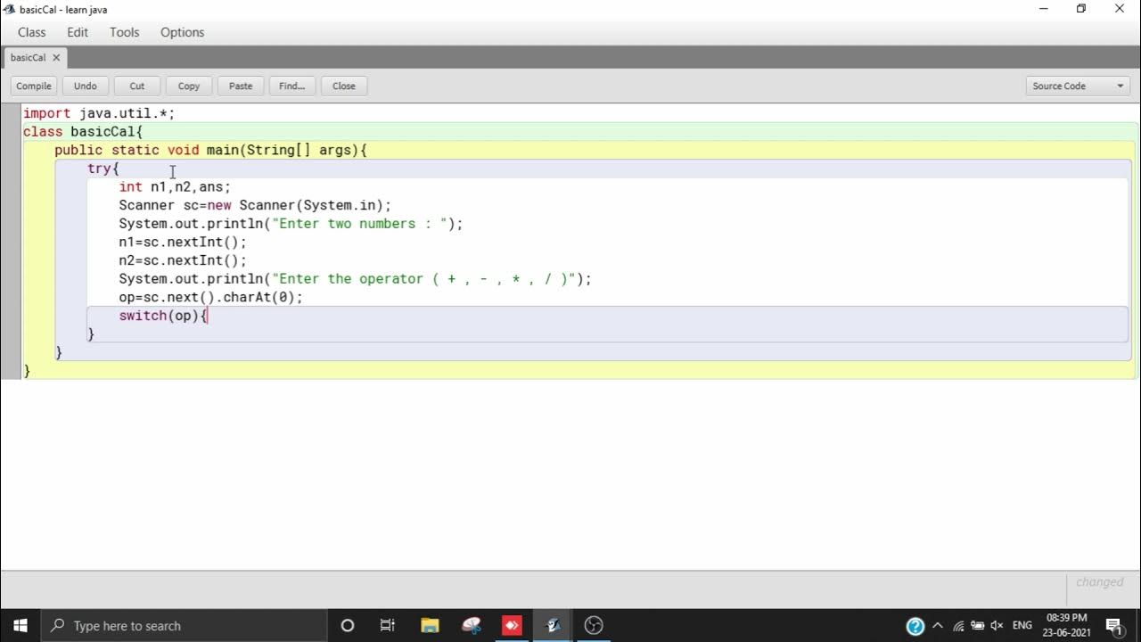Click the "Enter two numbers : " println line
The image size is (1141, 642).
(x=291, y=224)
